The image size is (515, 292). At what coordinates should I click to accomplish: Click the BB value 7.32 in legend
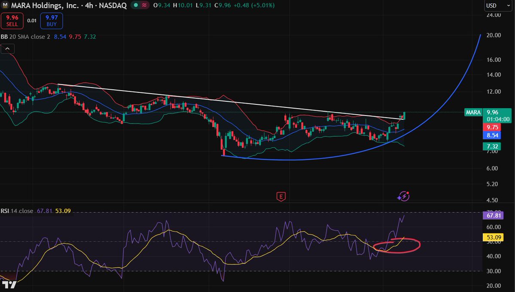point(90,37)
